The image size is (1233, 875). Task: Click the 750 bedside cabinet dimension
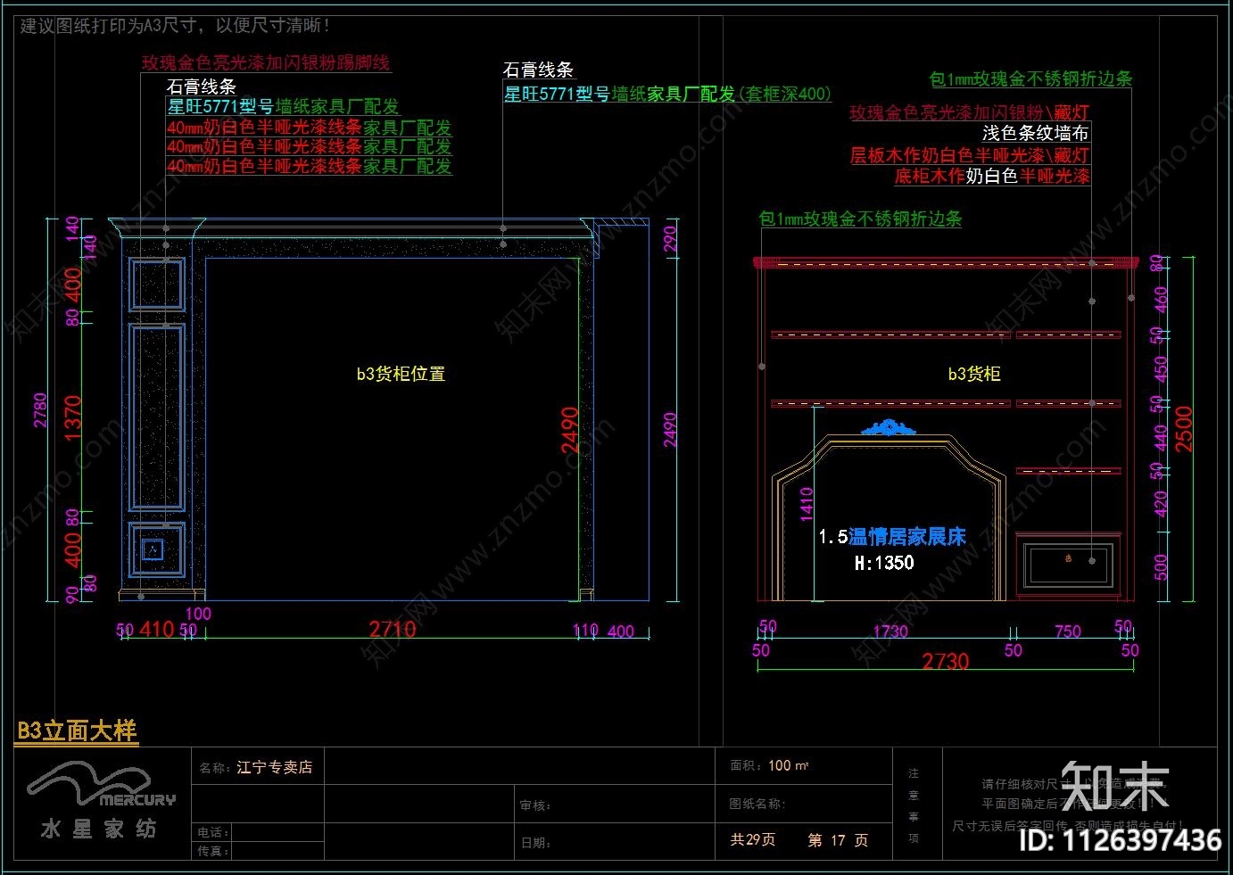coord(1068,631)
